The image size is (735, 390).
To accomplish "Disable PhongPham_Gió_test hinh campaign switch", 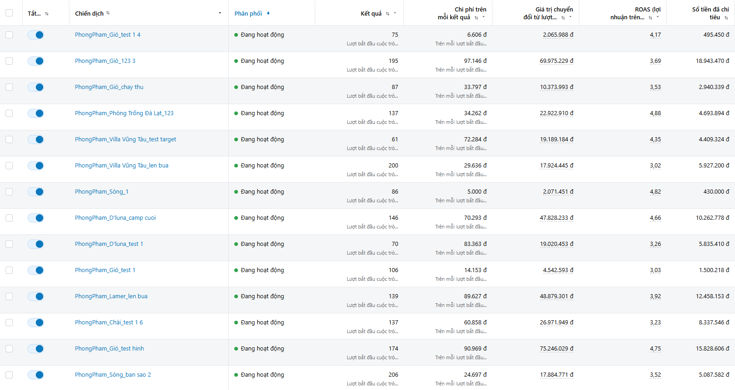I will point(36,349).
